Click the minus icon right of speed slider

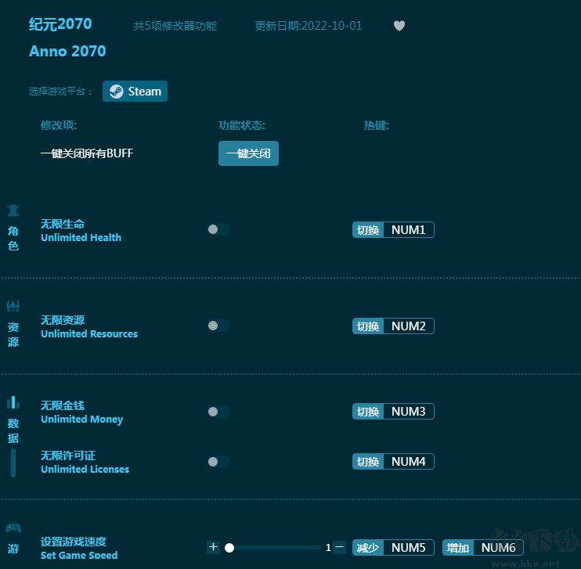click(339, 547)
